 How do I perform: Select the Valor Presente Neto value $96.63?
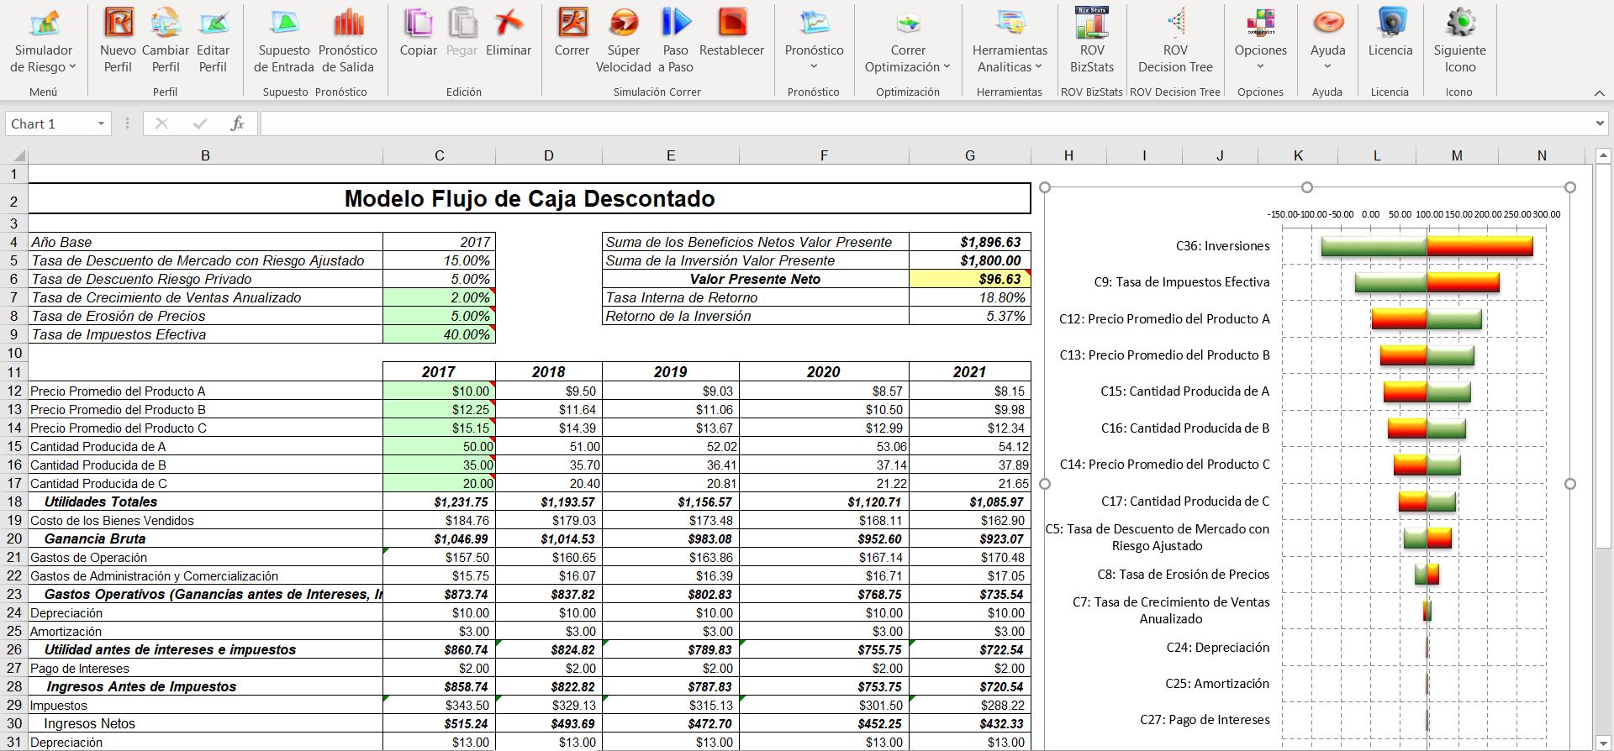pyautogui.click(x=970, y=279)
